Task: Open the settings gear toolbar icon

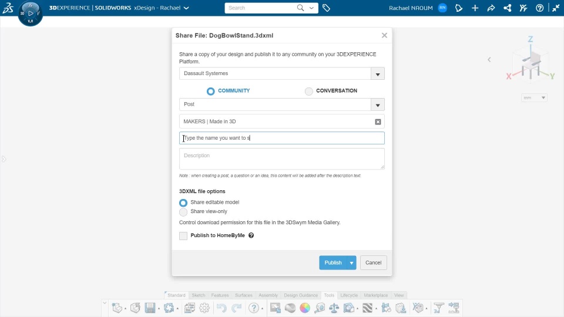Action: pos(204,308)
